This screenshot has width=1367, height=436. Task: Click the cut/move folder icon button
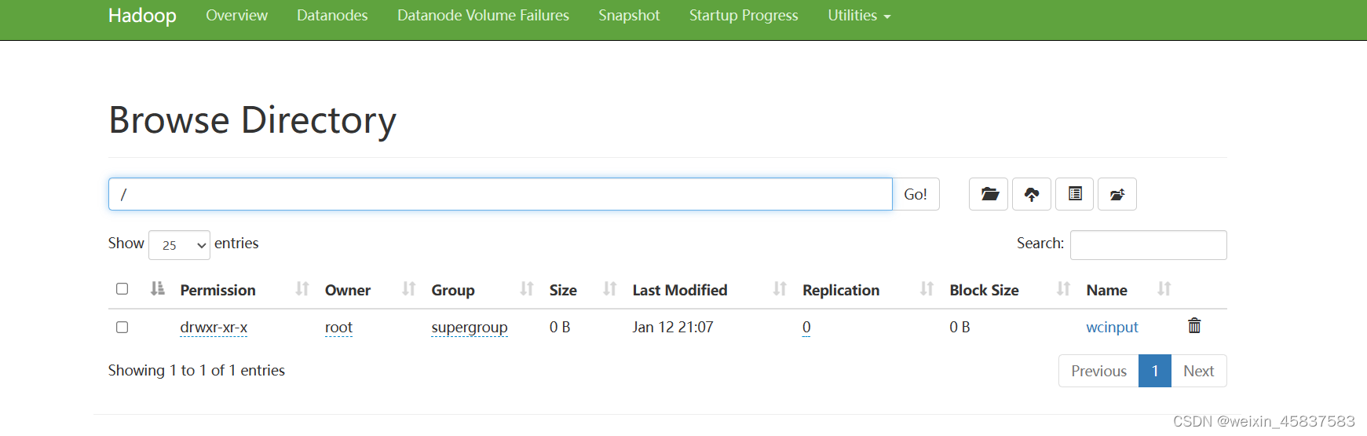pyautogui.click(x=1117, y=194)
